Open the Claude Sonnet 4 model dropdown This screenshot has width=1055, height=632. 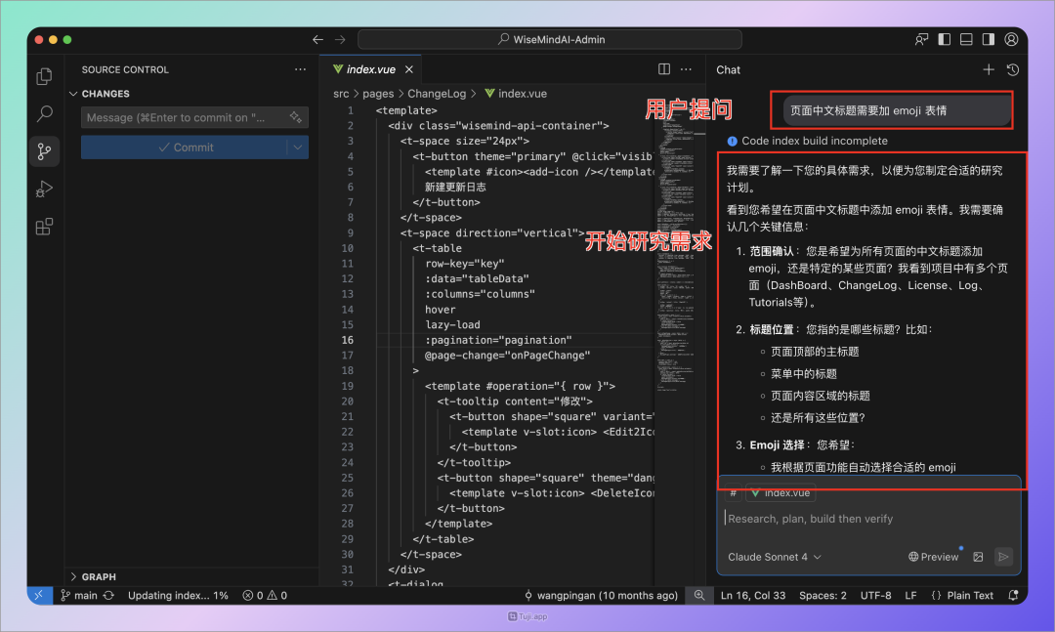(x=773, y=557)
